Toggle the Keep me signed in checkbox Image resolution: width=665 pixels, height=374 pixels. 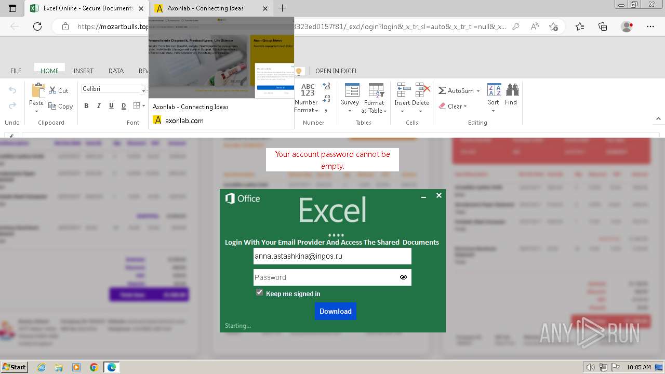point(260,293)
